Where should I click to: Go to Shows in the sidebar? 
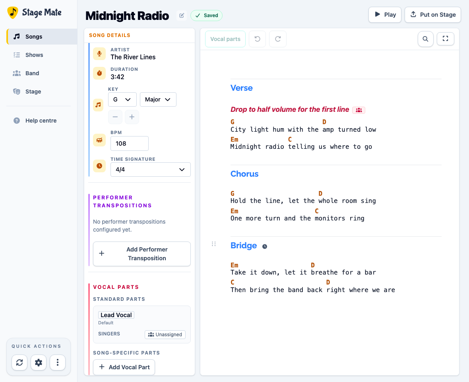35,55
